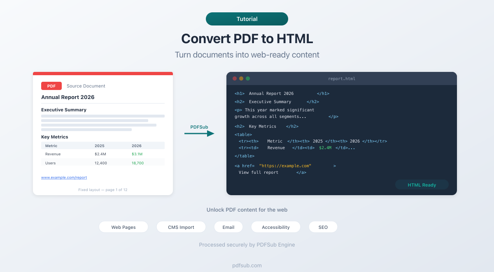Screen dimensions: 494x272
Task: Click the yellow window dot in code editor
Action: [x=241, y=78]
